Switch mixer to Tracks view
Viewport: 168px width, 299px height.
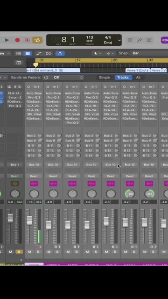123,78
